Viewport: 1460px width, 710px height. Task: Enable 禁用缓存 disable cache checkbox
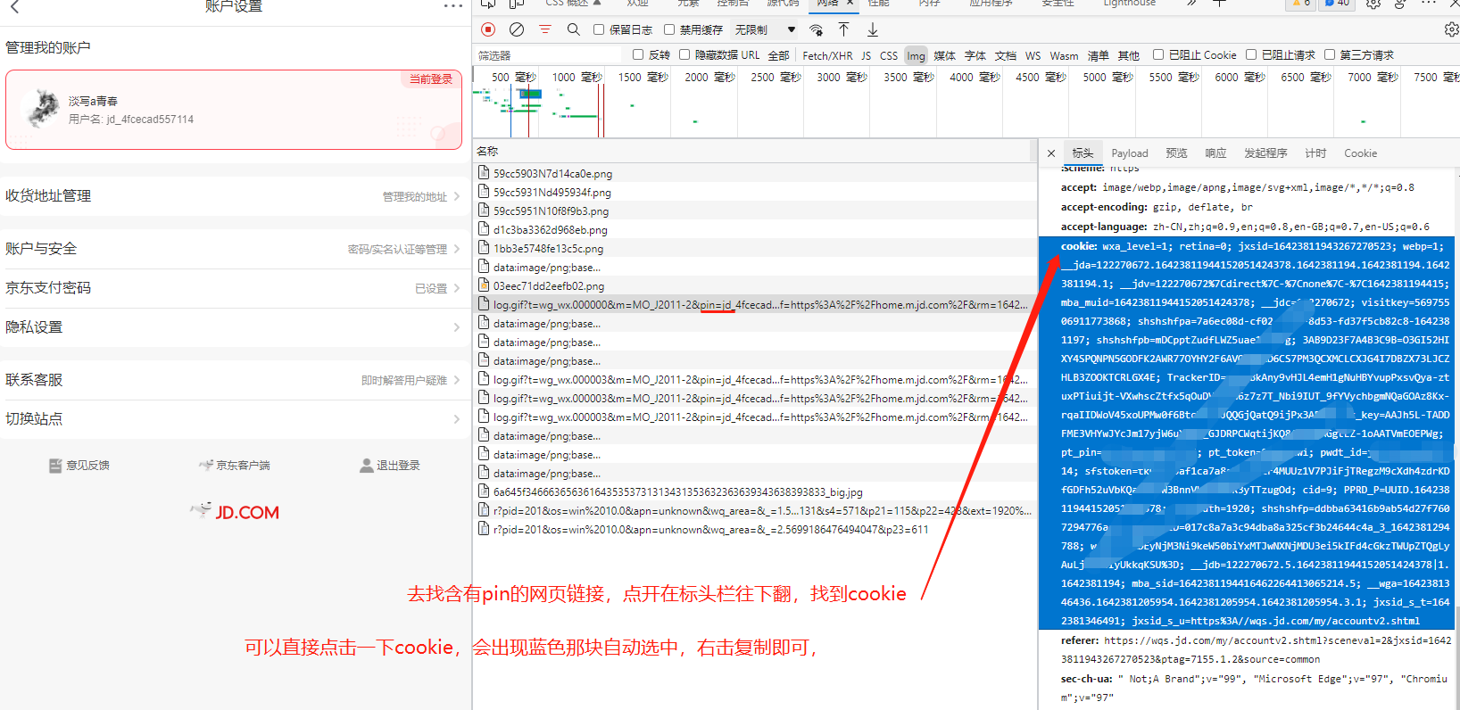click(669, 29)
